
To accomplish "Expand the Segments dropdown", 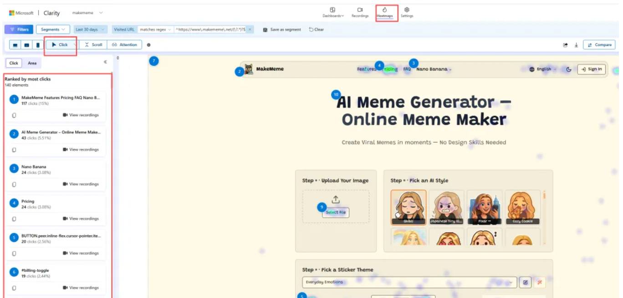I will point(53,29).
